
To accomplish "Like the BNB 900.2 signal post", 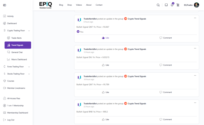I will [105, 119].
